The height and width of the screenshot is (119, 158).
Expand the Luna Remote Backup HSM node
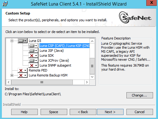point(12,76)
